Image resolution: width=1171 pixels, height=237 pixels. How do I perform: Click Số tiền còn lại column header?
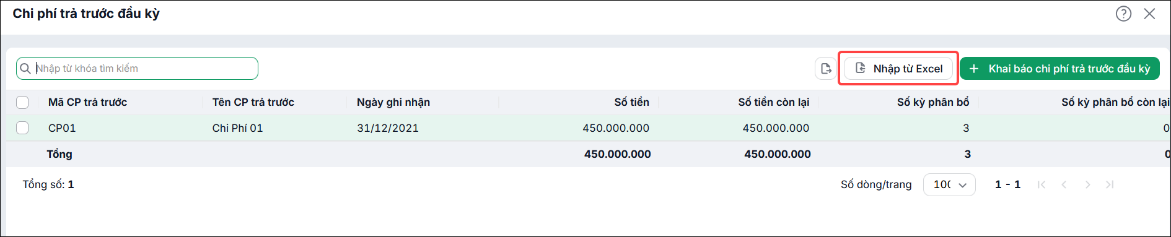(774, 102)
